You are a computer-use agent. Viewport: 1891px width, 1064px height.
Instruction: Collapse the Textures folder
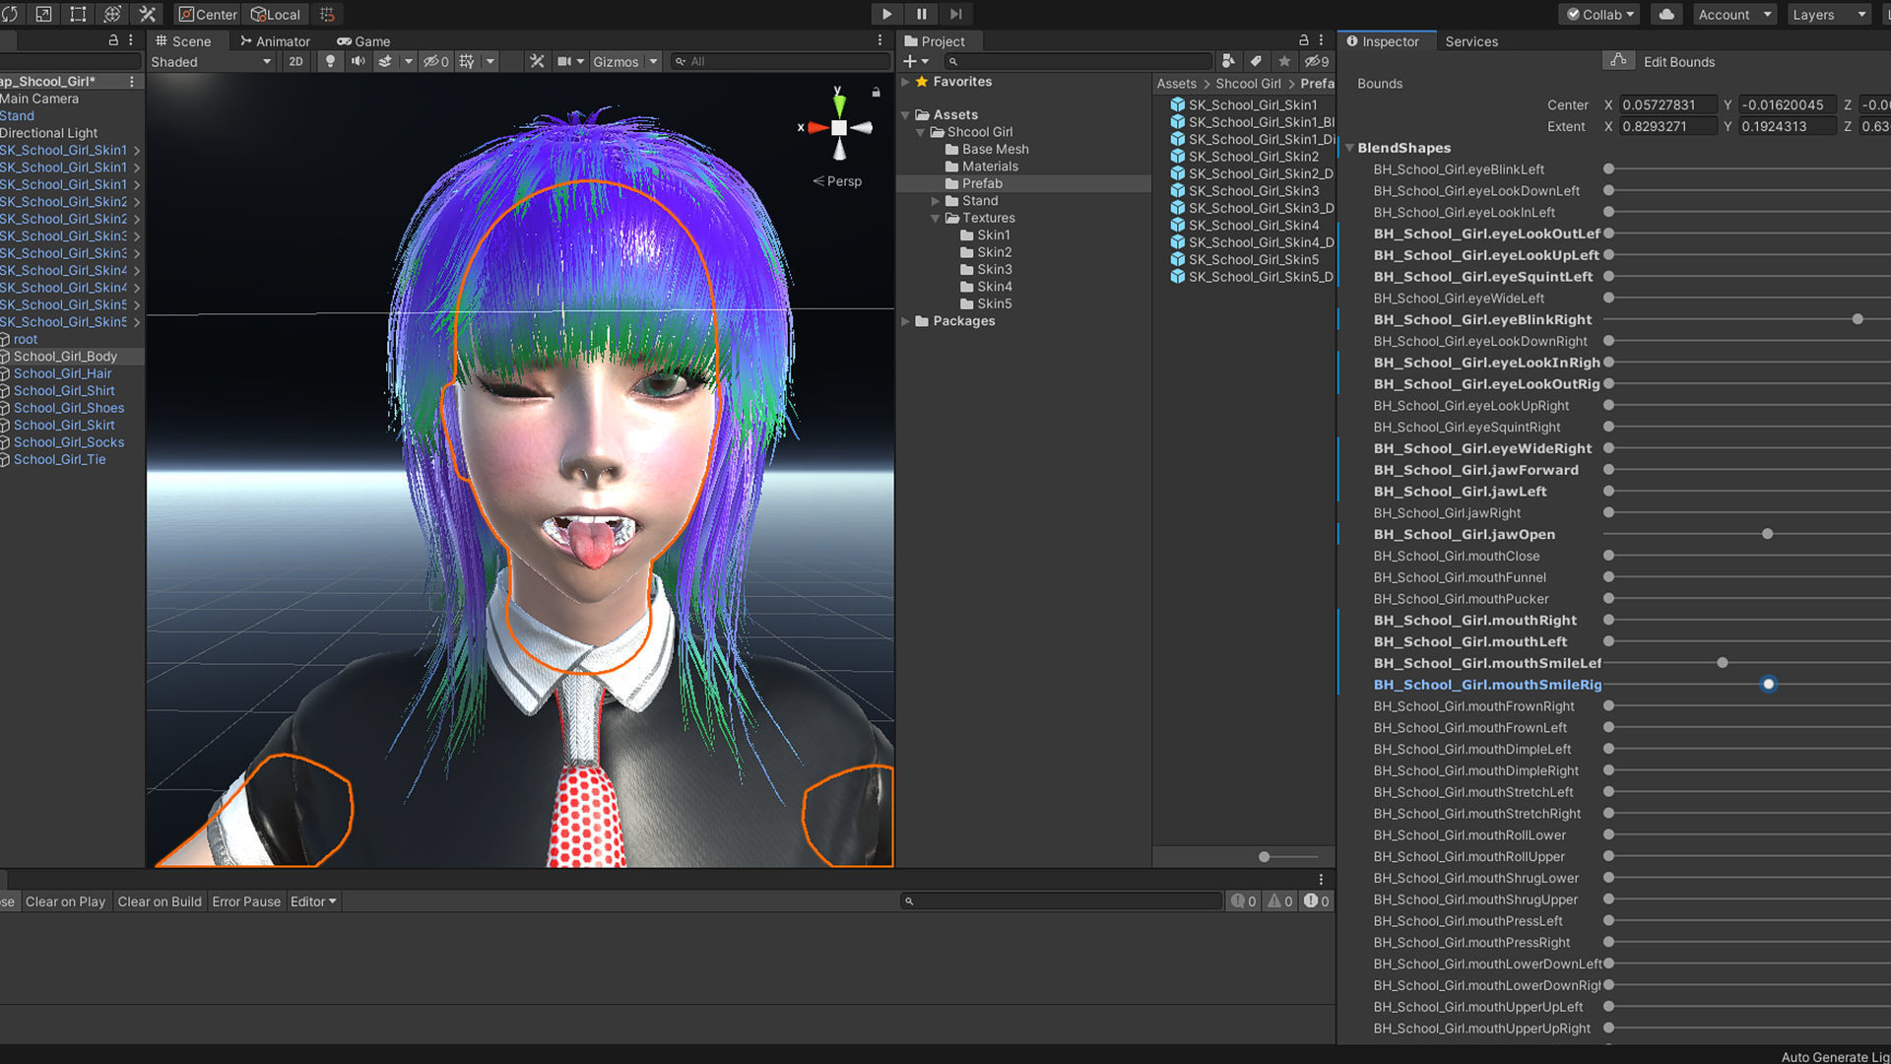click(936, 219)
